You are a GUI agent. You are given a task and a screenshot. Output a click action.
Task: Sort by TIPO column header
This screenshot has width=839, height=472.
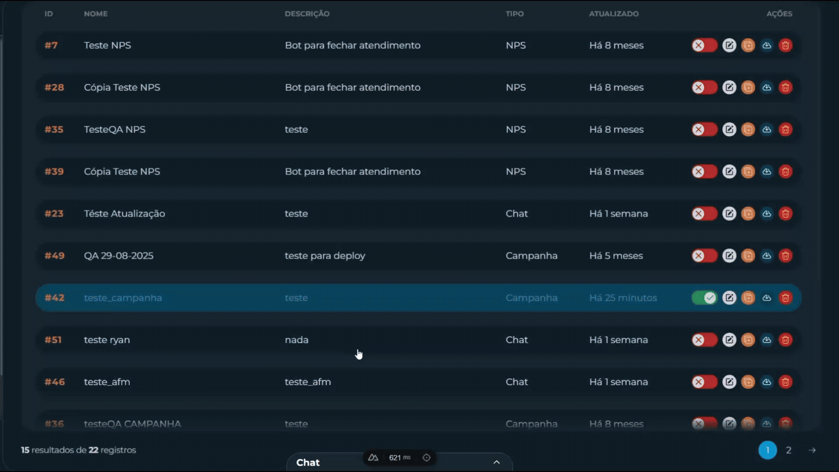click(515, 14)
